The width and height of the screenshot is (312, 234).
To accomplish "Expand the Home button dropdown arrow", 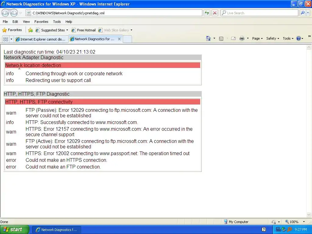I will click(214, 38).
